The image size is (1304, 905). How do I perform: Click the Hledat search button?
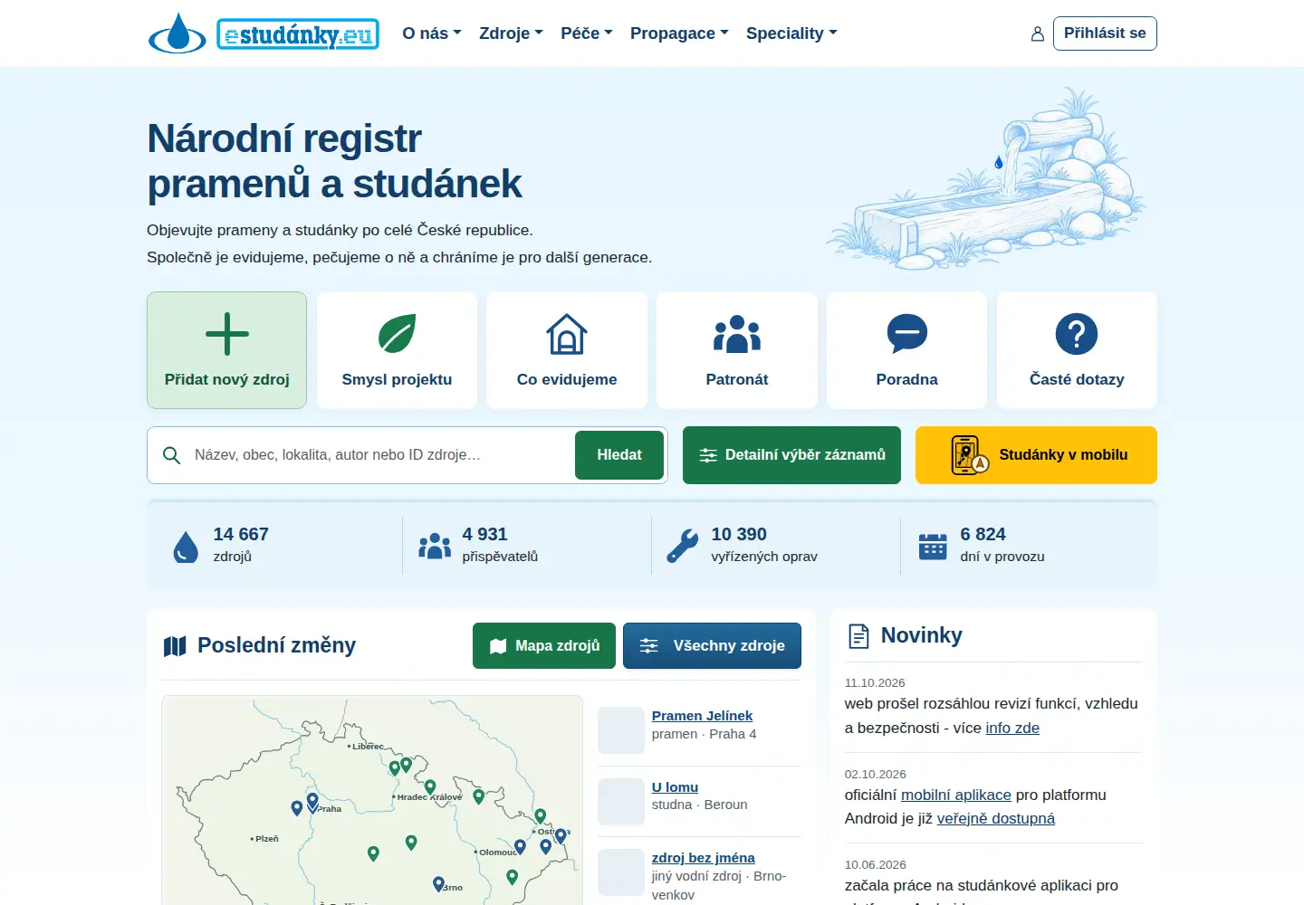[619, 455]
